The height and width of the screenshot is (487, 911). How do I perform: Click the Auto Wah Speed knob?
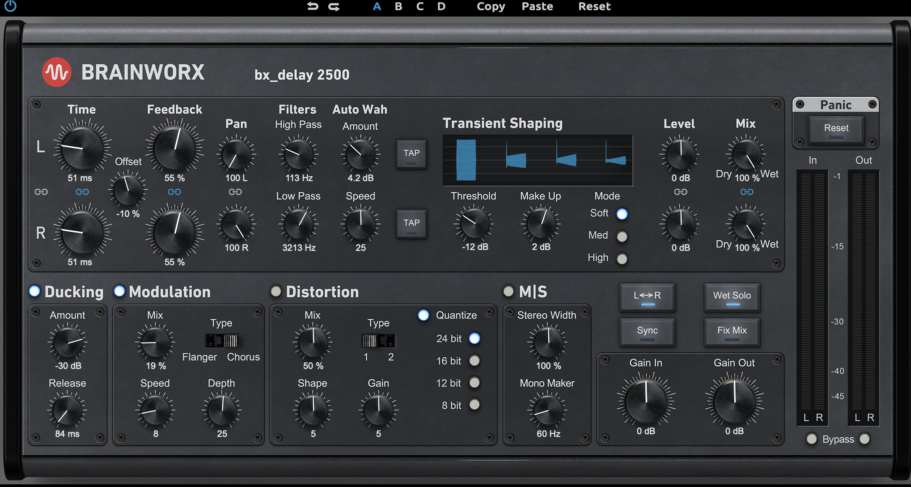(360, 224)
